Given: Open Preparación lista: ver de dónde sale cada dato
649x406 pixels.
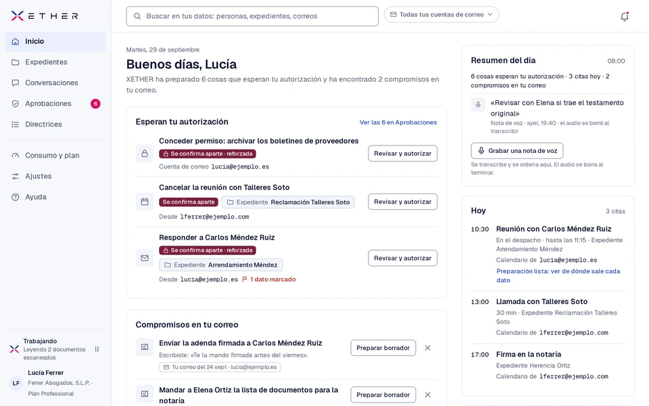Looking at the screenshot, I should click(x=558, y=275).
